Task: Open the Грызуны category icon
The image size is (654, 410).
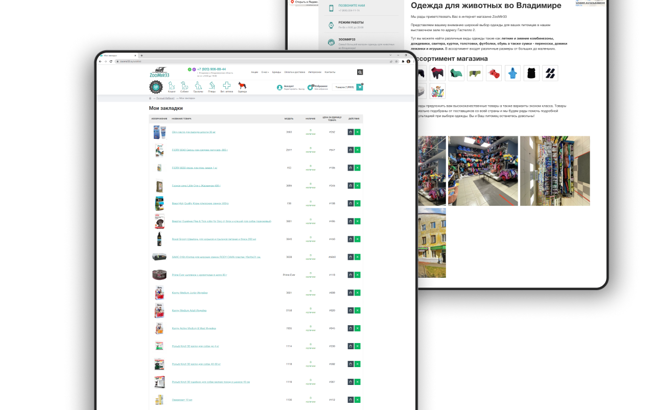Action: [198, 85]
